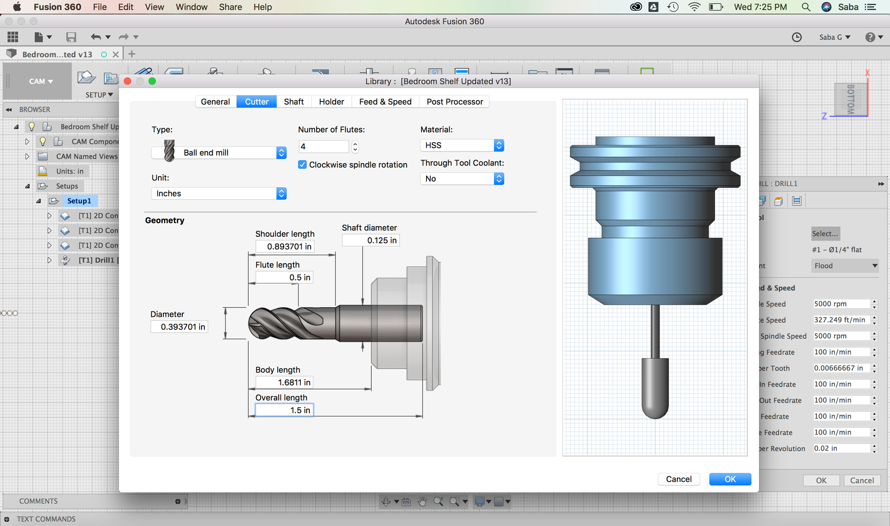Click the Save icon in toolbar
Screen dimensions: 890x526
point(71,37)
